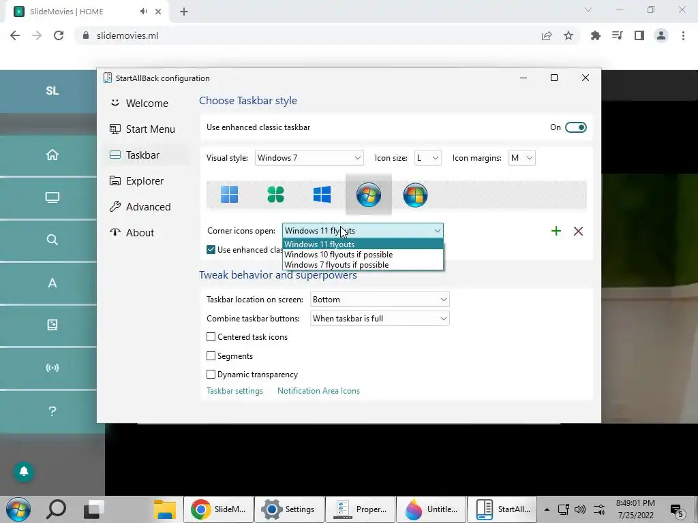The image size is (698, 523).
Task: Open Chrome extensions puzzle icon
Action: (595, 35)
